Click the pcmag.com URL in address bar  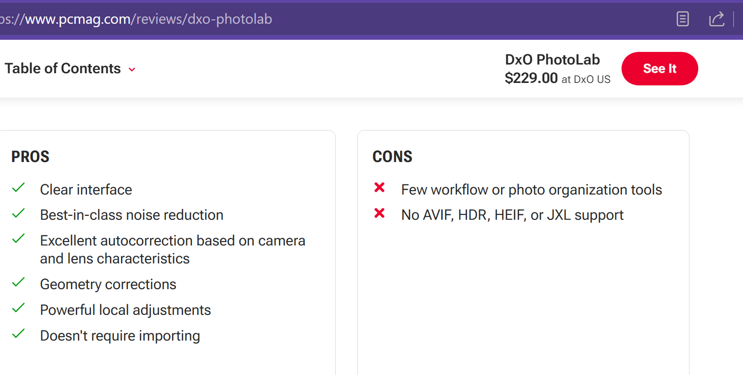click(x=136, y=19)
